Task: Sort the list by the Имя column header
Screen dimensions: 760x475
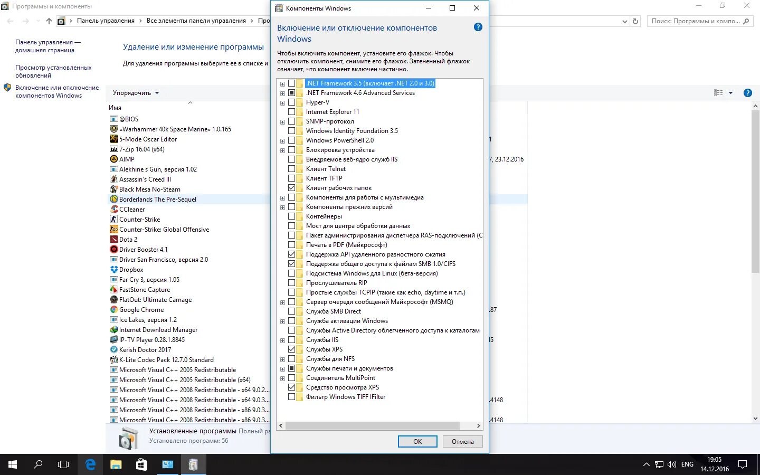Action: 115,108
